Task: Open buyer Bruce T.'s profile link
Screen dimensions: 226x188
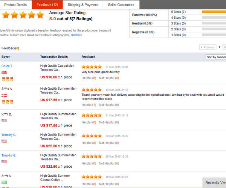Action: click(x=7, y=66)
